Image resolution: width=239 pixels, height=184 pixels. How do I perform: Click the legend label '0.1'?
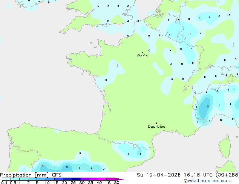4,182
